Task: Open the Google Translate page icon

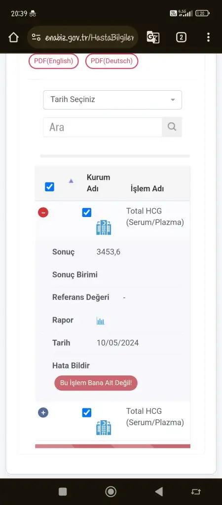Action: (153, 37)
